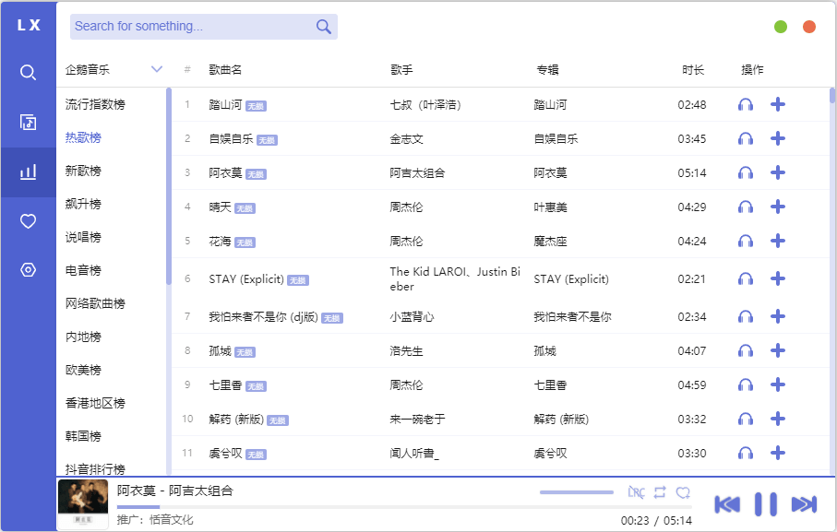Expand the 企鹅音乐 source dropdown
Image resolution: width=837 pixels, height=532 pixels.
coord(156,69)
